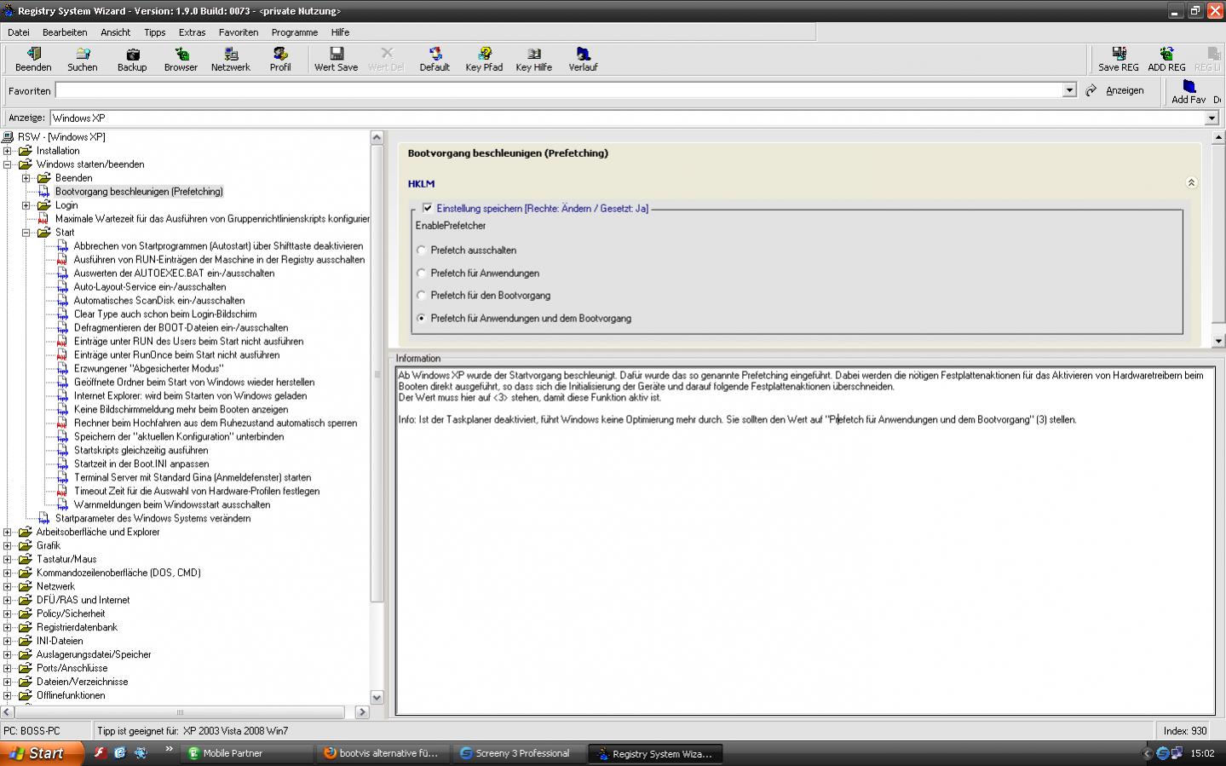Select Bootvorgang beschleunigen (Prefetching) entry
Viewport: 1226px width, 766px height.
tap(139, 192)
